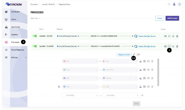Open the search icon in header
Screen dimensions: 185x110
tap(169, 4)
